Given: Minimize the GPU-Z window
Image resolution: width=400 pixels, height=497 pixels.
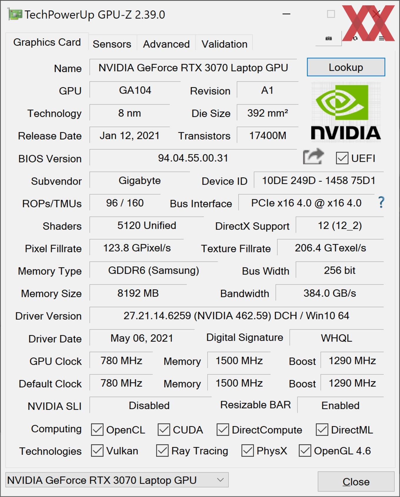Looking at the screenshot, I should (x=286, y=14).
